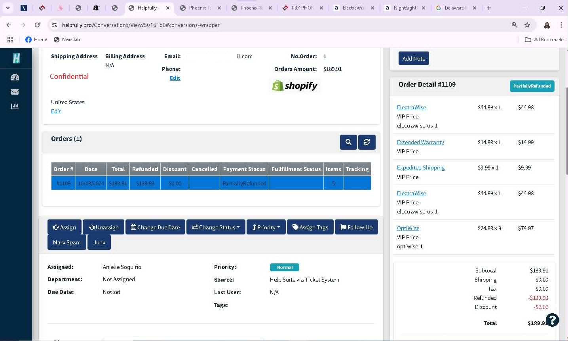Image resolution: width=568 pixels, height=341 pixels.
Task: Click the order date 10/09/2024 cell
Action: tap(91, 183)
